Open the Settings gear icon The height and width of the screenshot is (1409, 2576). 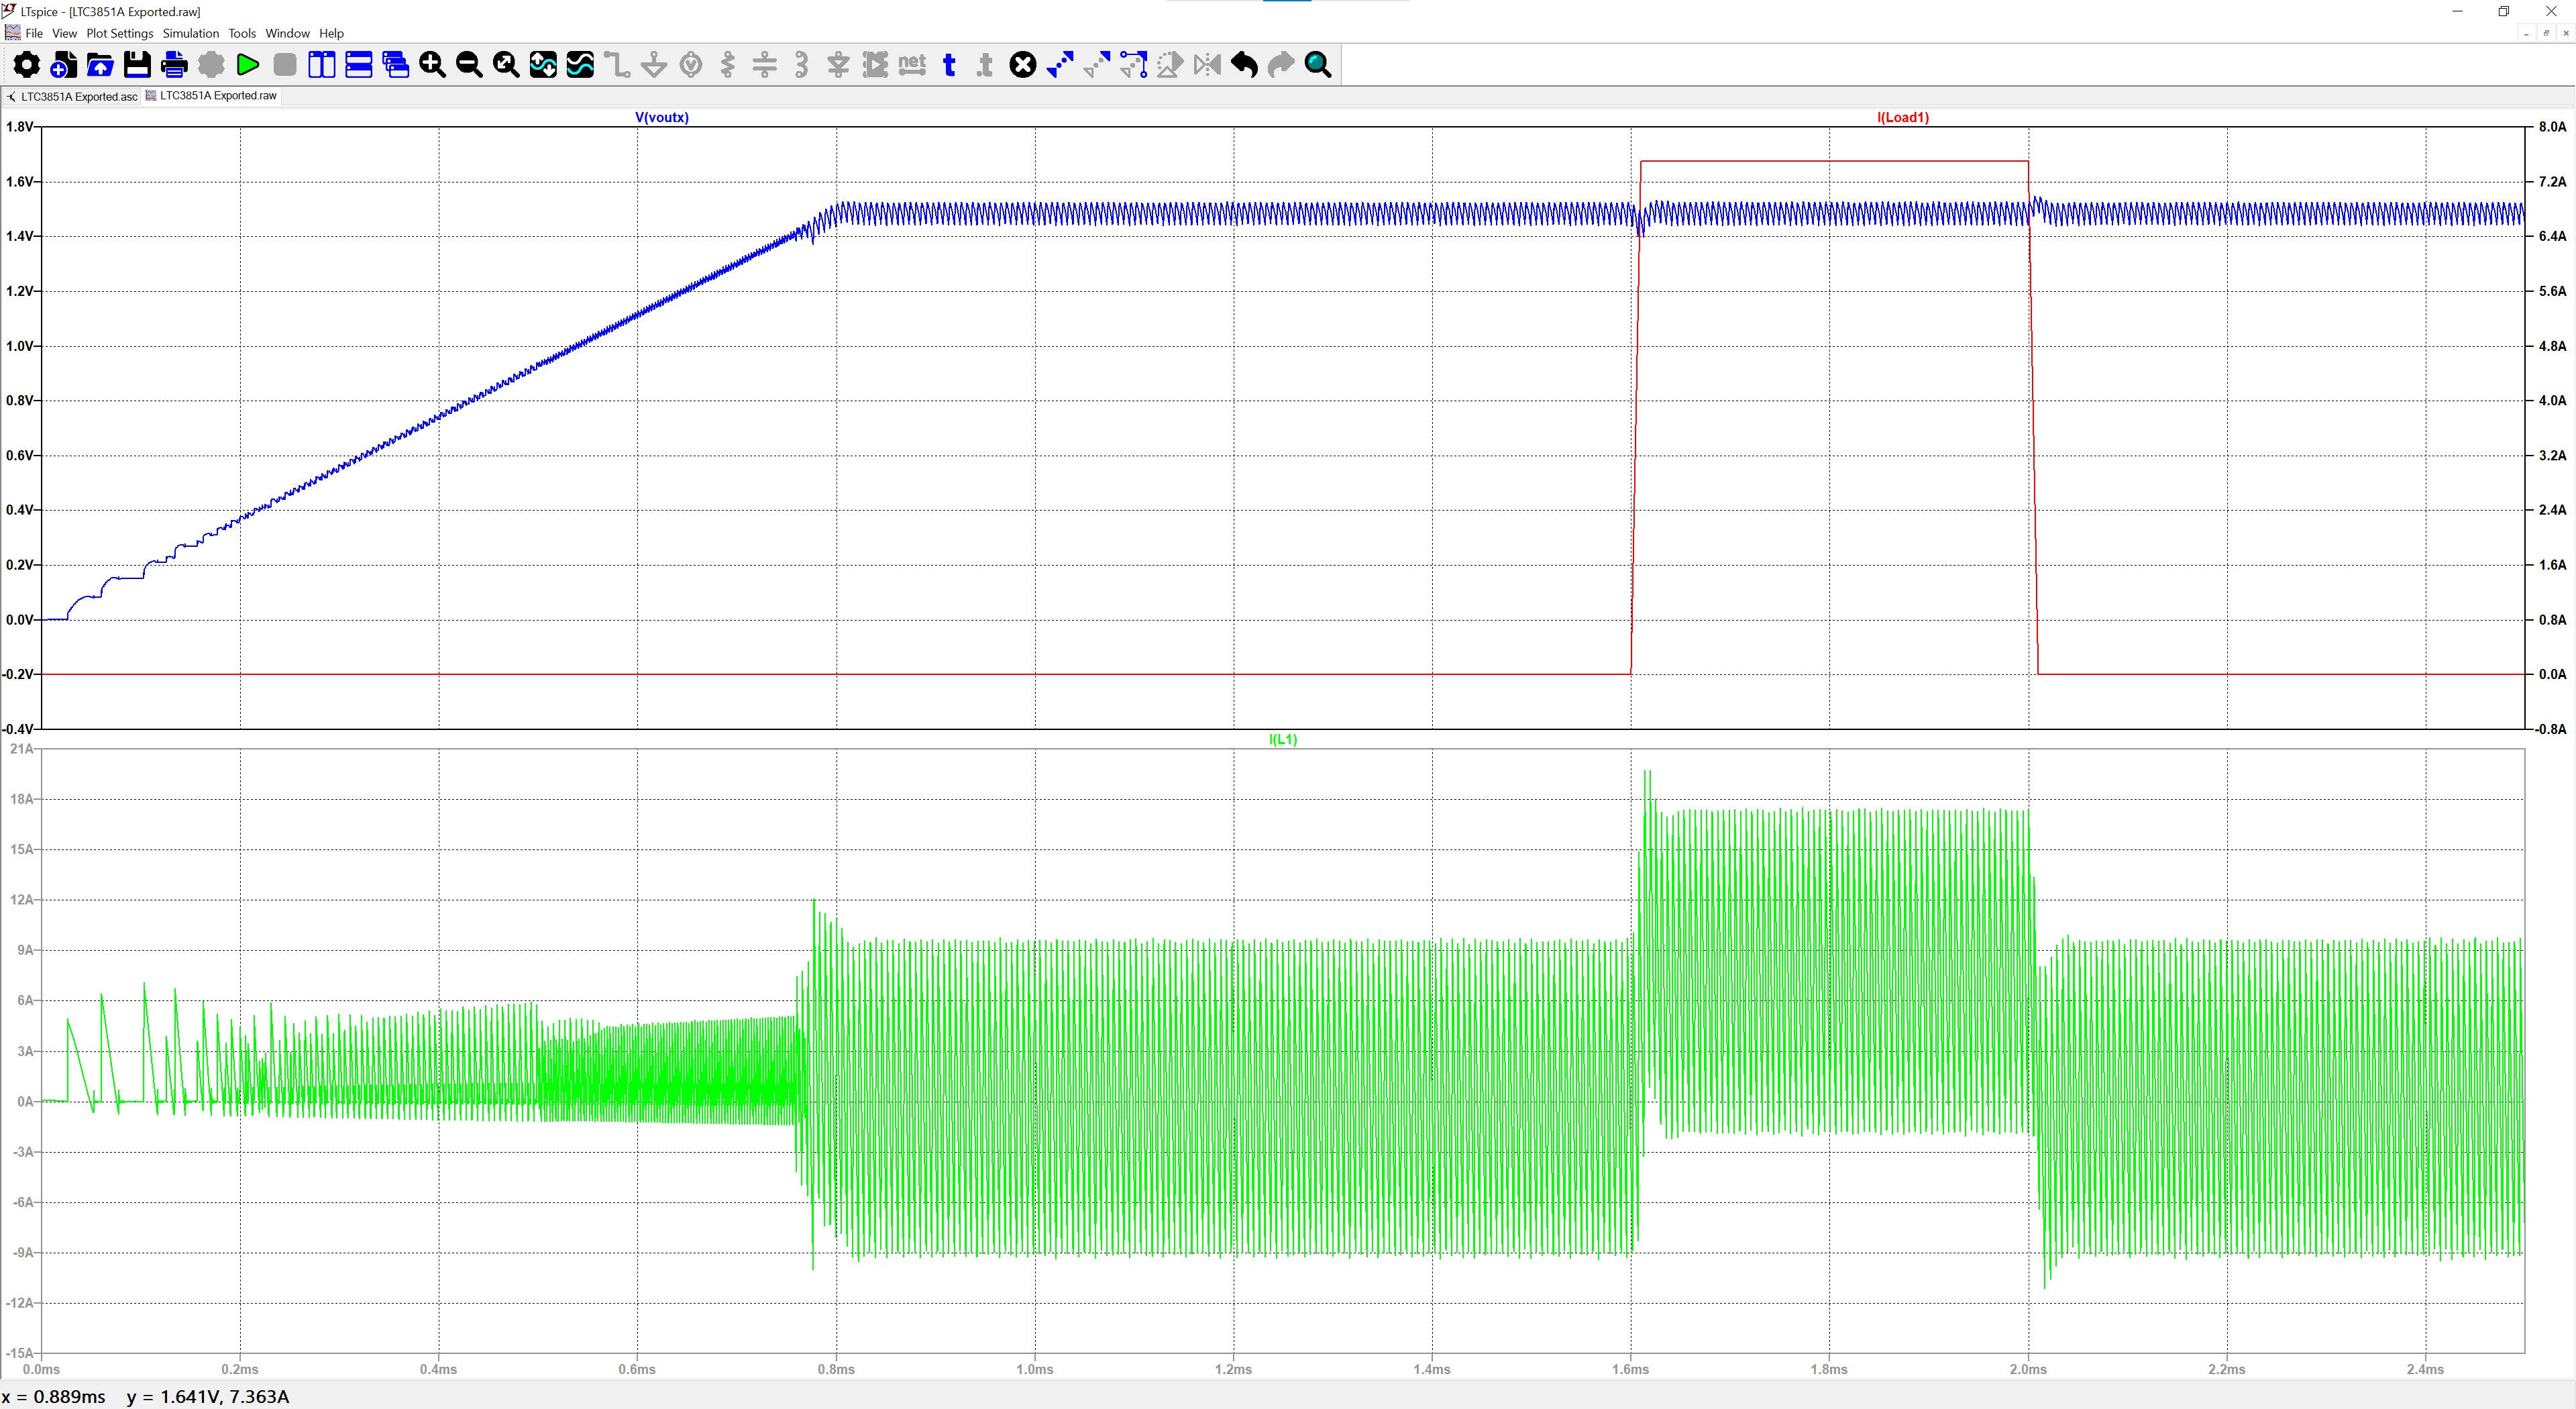coord(26,66)
